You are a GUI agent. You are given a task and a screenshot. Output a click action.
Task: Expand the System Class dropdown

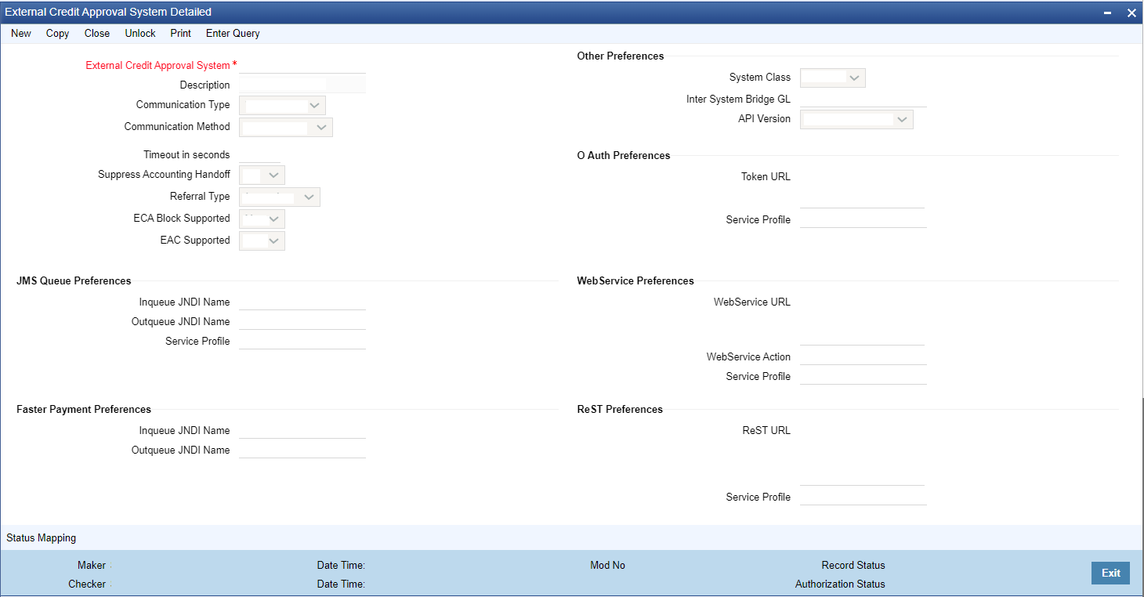pos(833,78)
